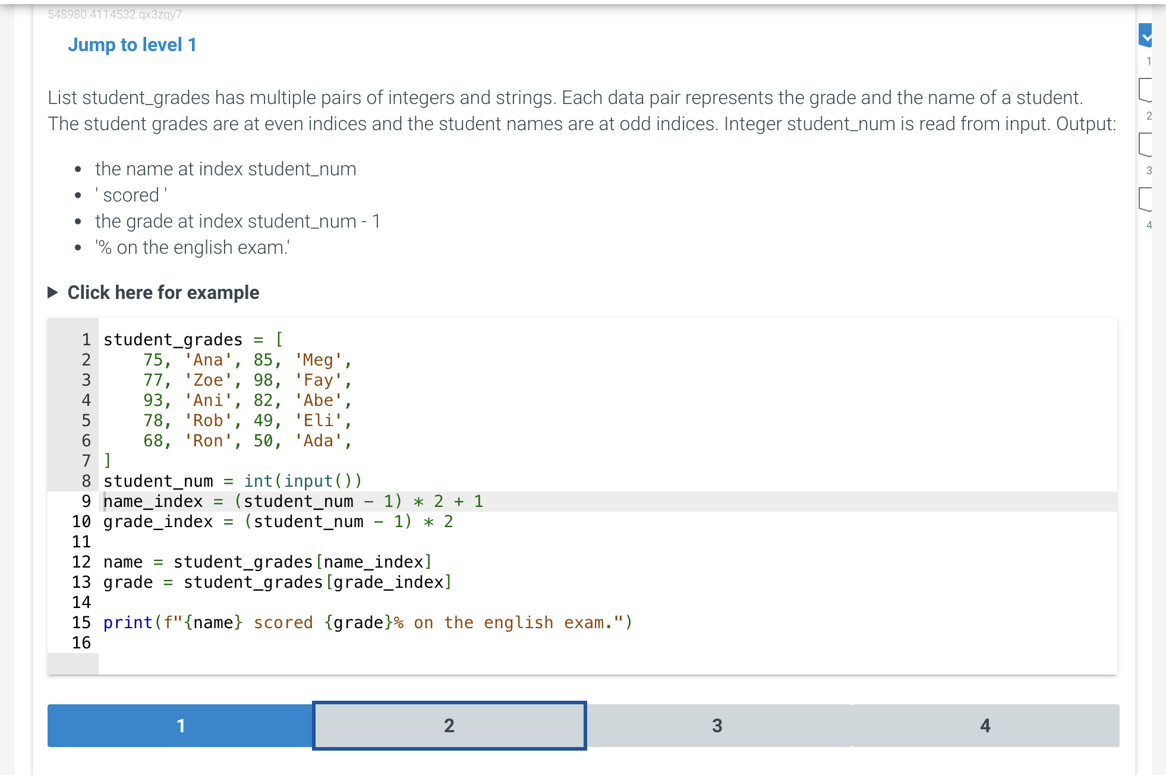Click the closing bracket on line 7
The image size is (1166, 775).
108,461
